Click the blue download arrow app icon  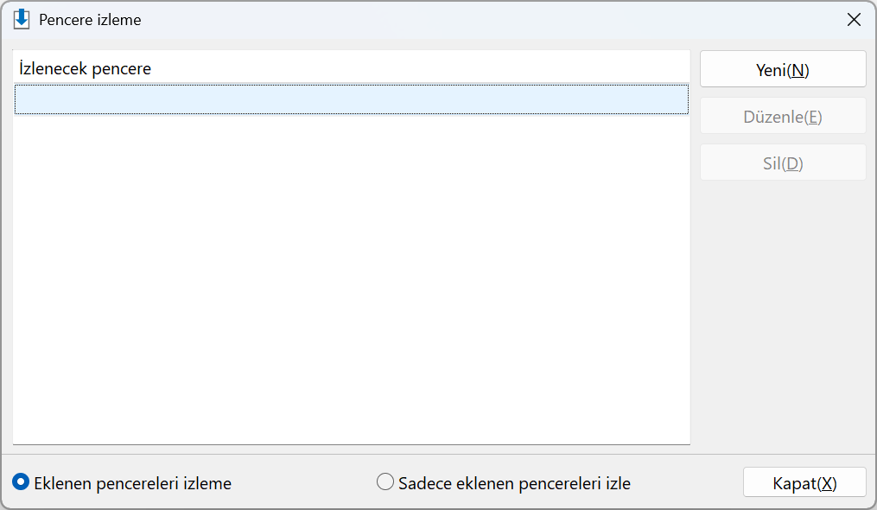pyautogui.click(x=22, y=19)
